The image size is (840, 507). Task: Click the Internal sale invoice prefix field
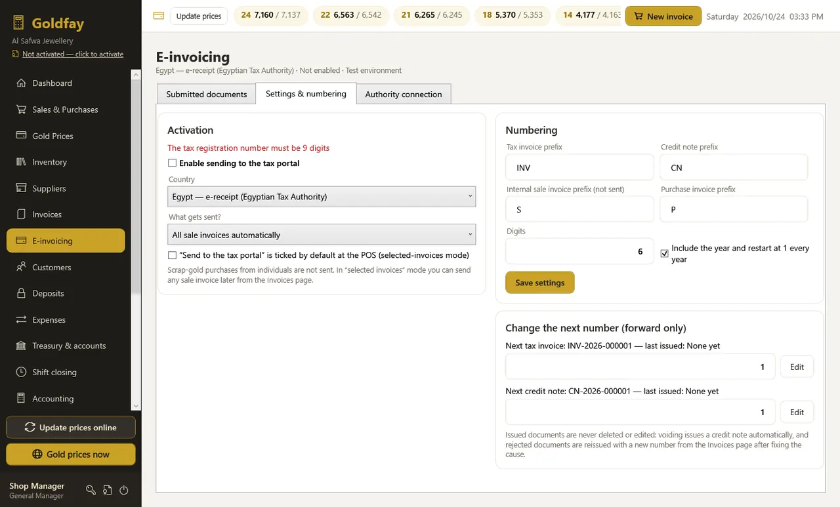tap(579, 209)
